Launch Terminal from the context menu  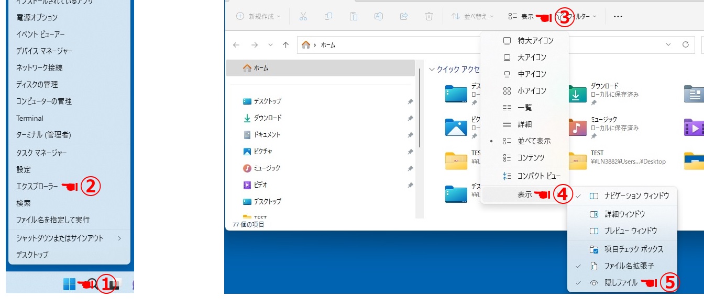[30, 118]
